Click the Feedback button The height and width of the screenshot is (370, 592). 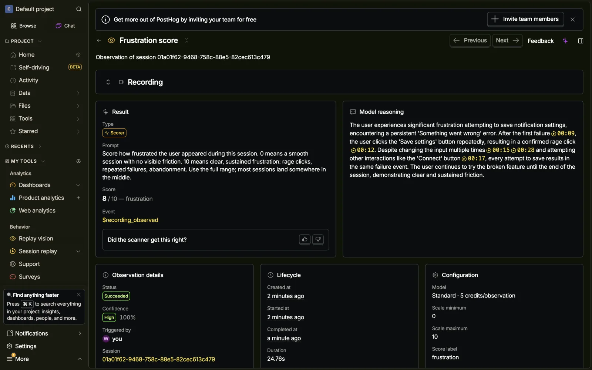click(541, 41)
